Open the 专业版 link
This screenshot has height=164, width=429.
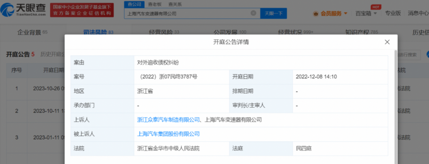click(393, 13)
